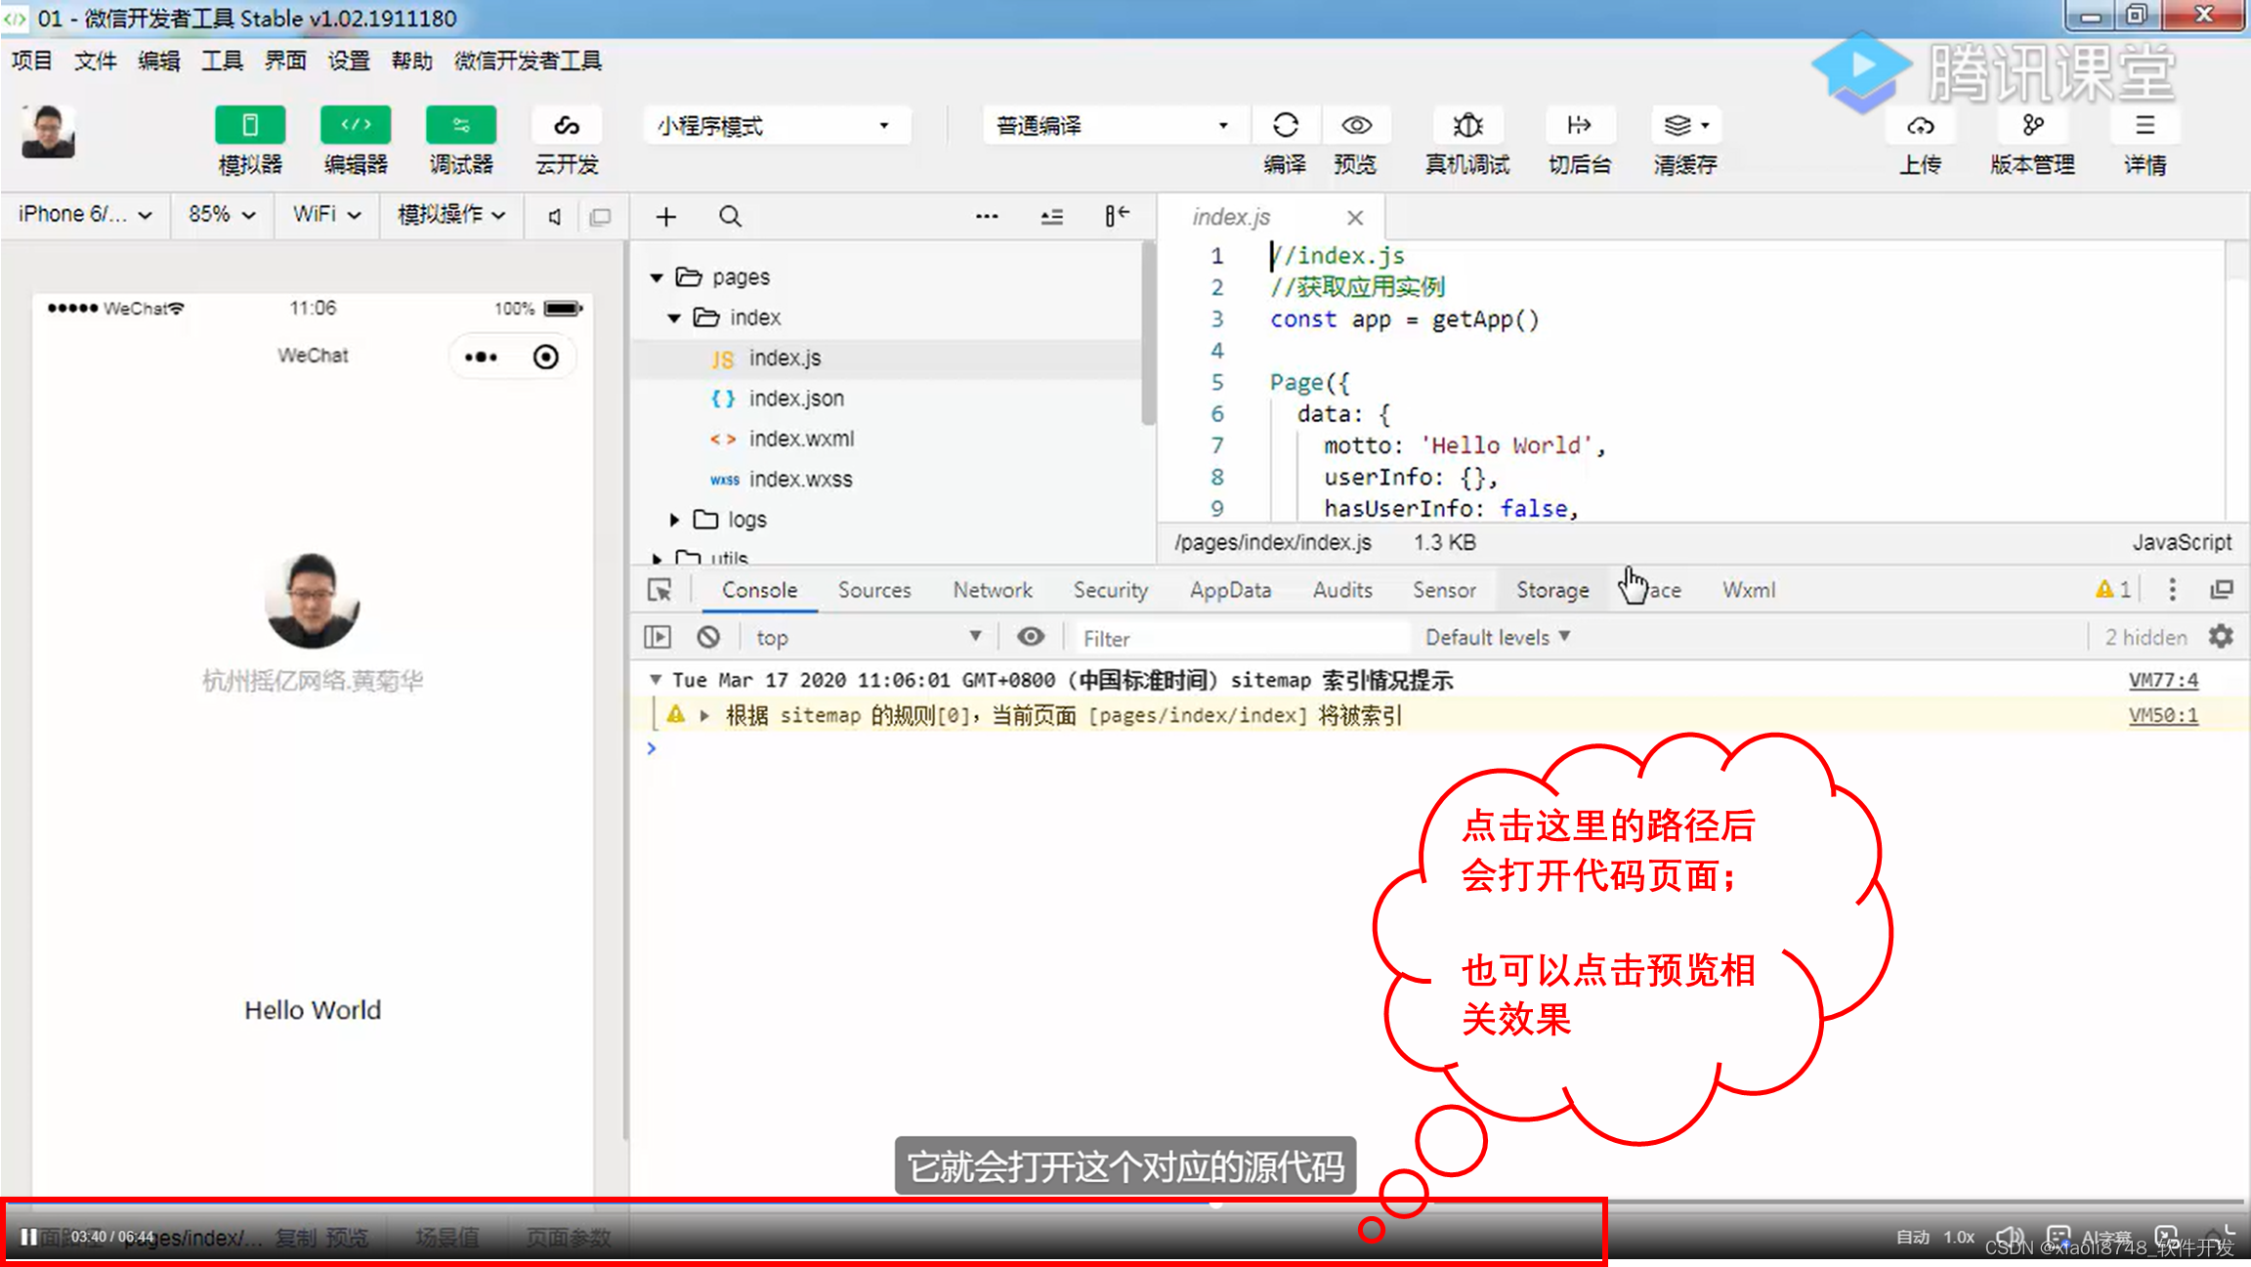Undock the debugger panel icon
2251x1267 pixels.
[x=2222, y=589]
